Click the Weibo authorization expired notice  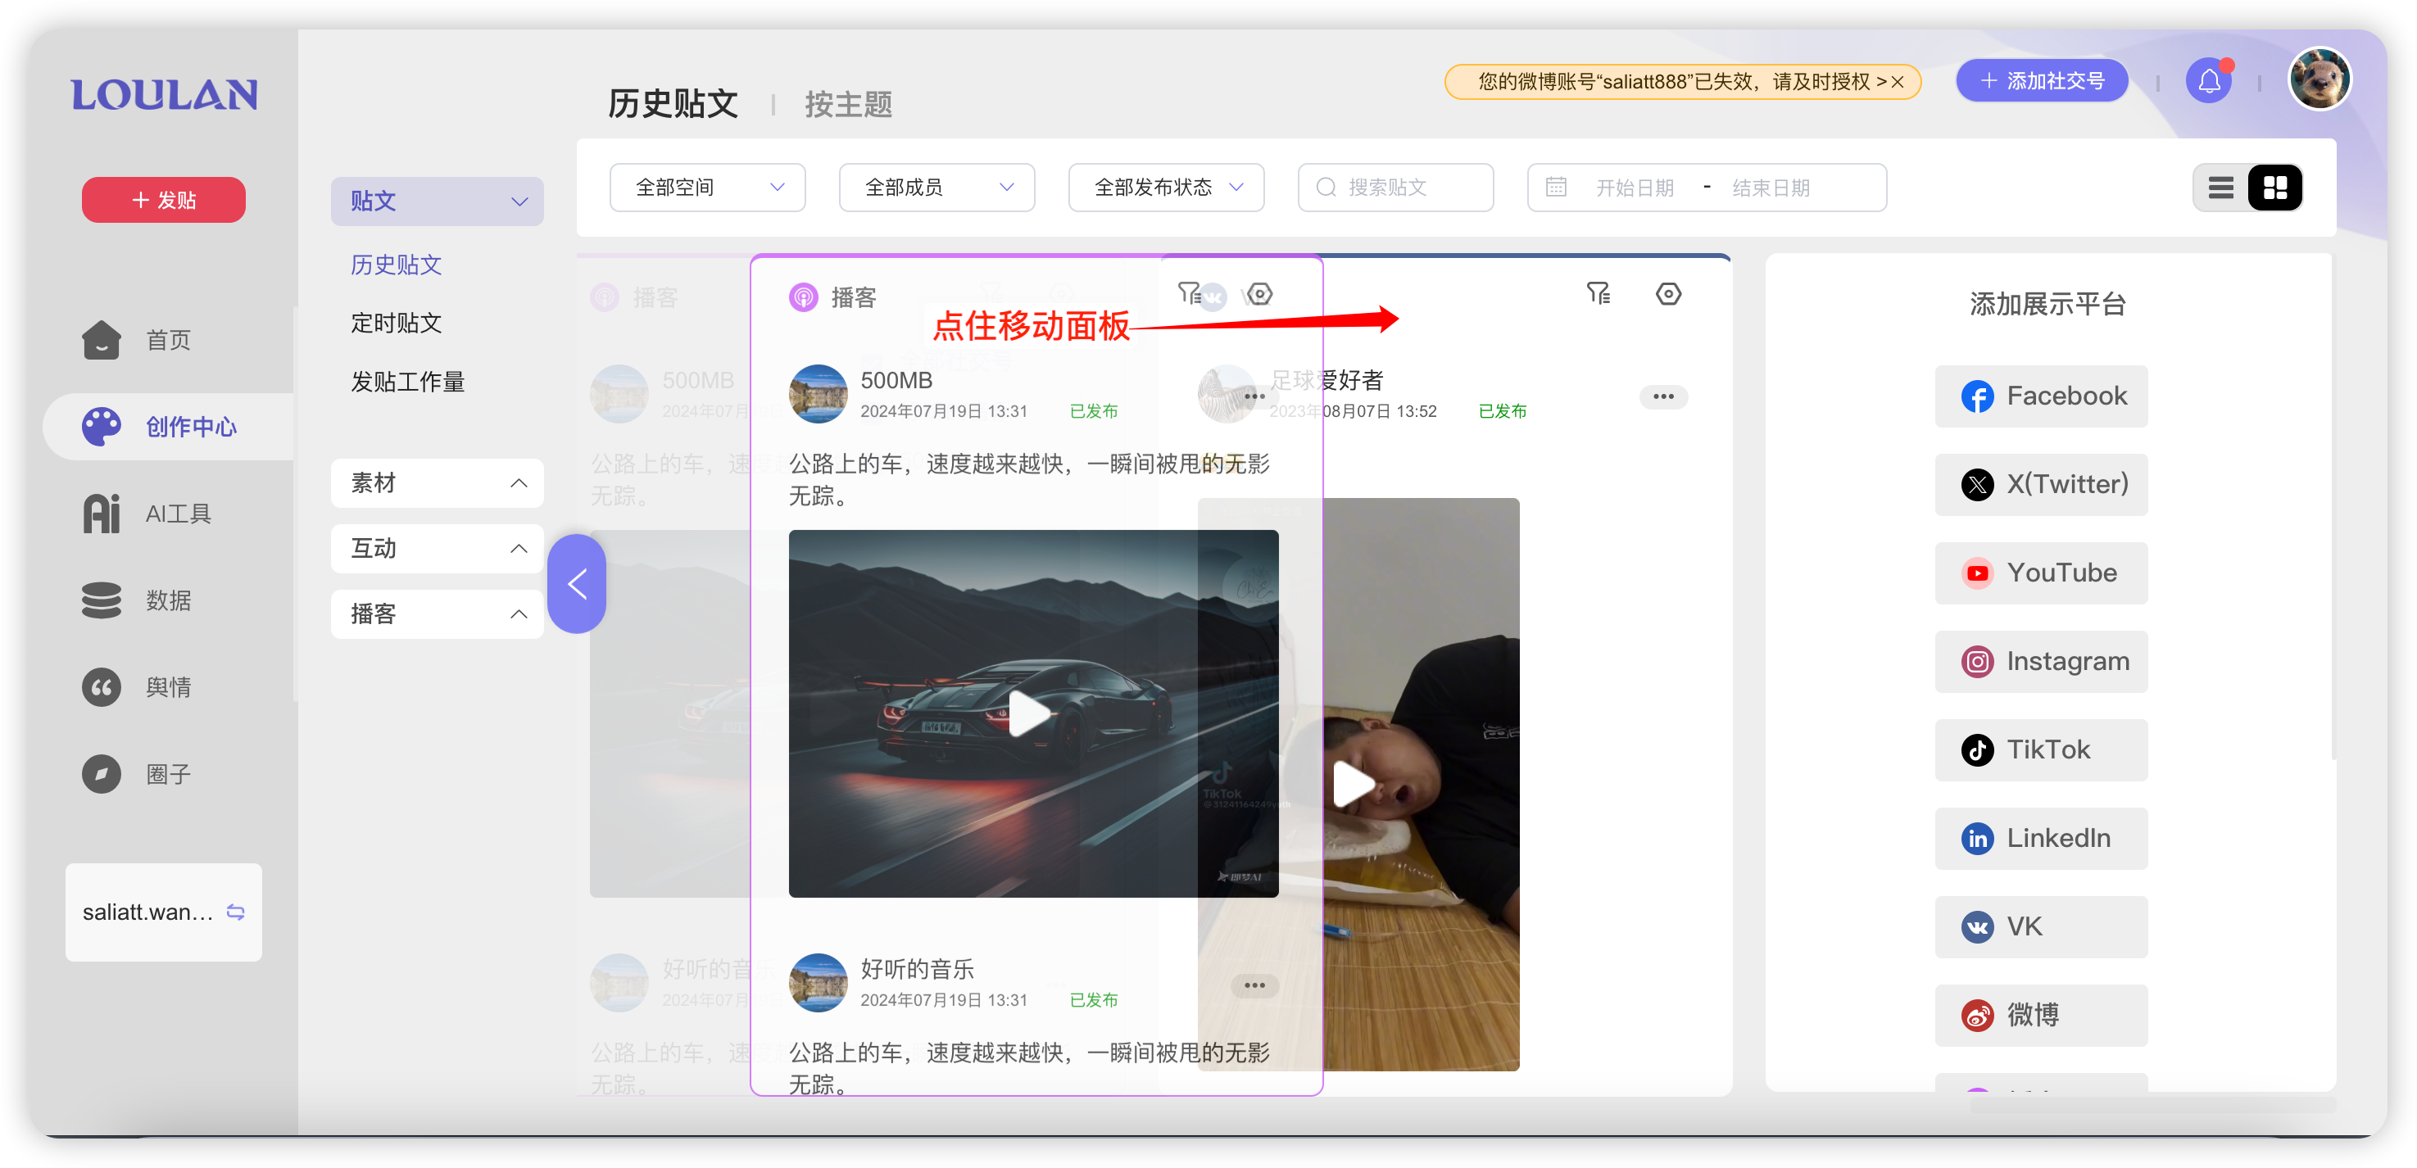tap(1682, 82)
